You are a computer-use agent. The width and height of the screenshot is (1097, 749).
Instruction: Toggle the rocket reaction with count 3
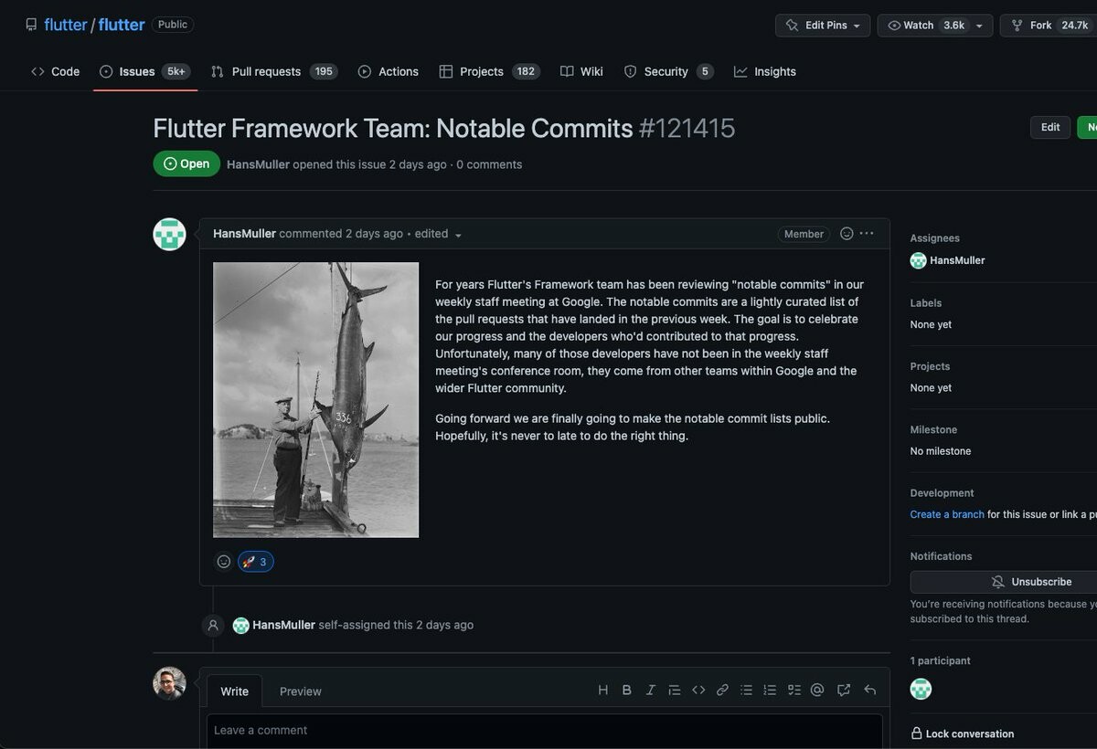[256, 562]
